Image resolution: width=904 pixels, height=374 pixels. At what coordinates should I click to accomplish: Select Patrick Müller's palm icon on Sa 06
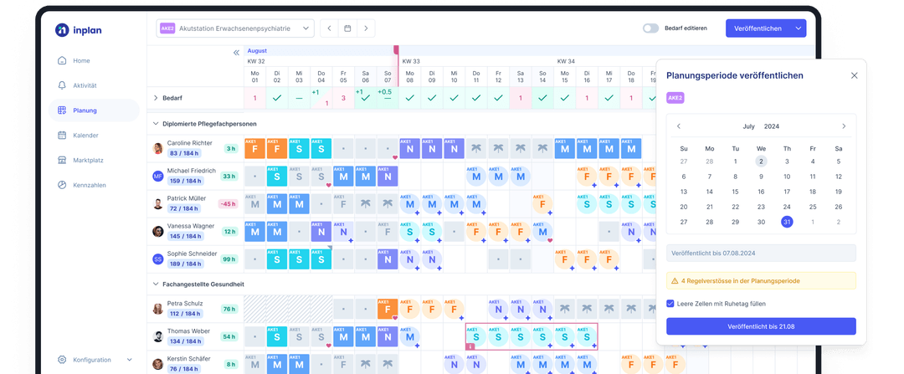(366, 204)
